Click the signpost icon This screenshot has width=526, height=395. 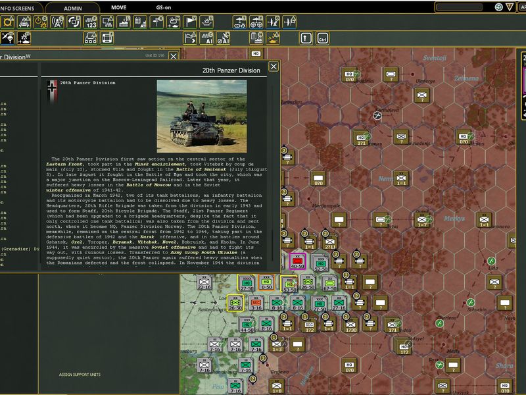tap(156, 22)
